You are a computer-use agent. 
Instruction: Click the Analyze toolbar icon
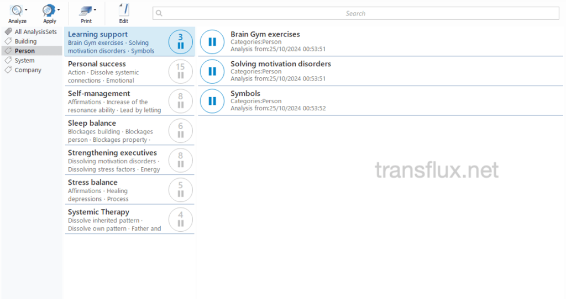[x=15, y=10]
